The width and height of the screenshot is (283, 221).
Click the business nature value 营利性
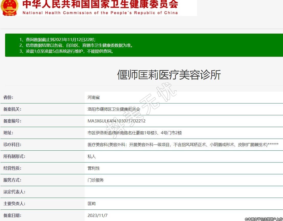94,168
